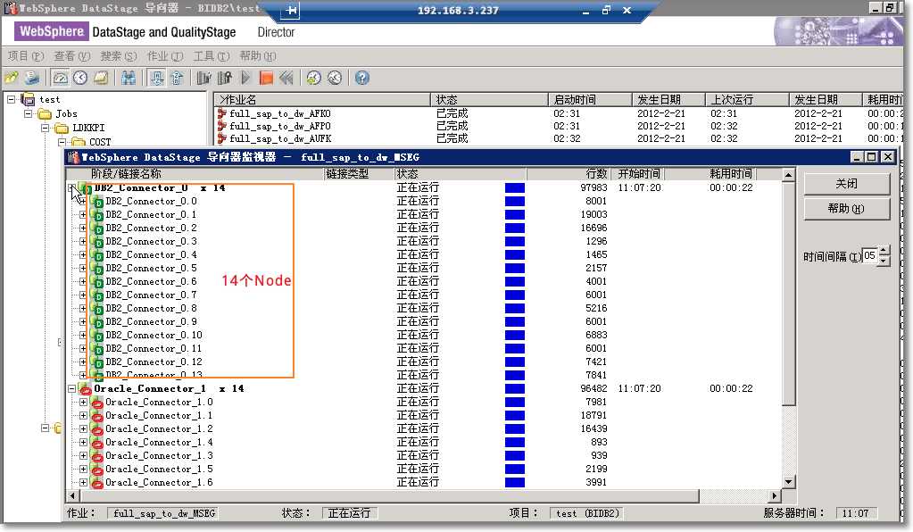Collapse the Jobs folder node
913x532 pixels.
pos(28,114)
